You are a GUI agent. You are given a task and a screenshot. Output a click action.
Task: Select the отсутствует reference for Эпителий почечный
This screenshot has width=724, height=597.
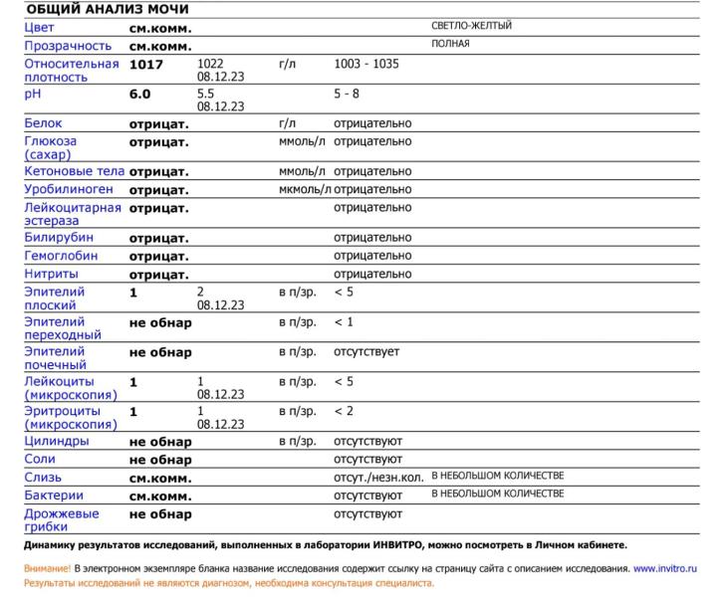point(366,351)
